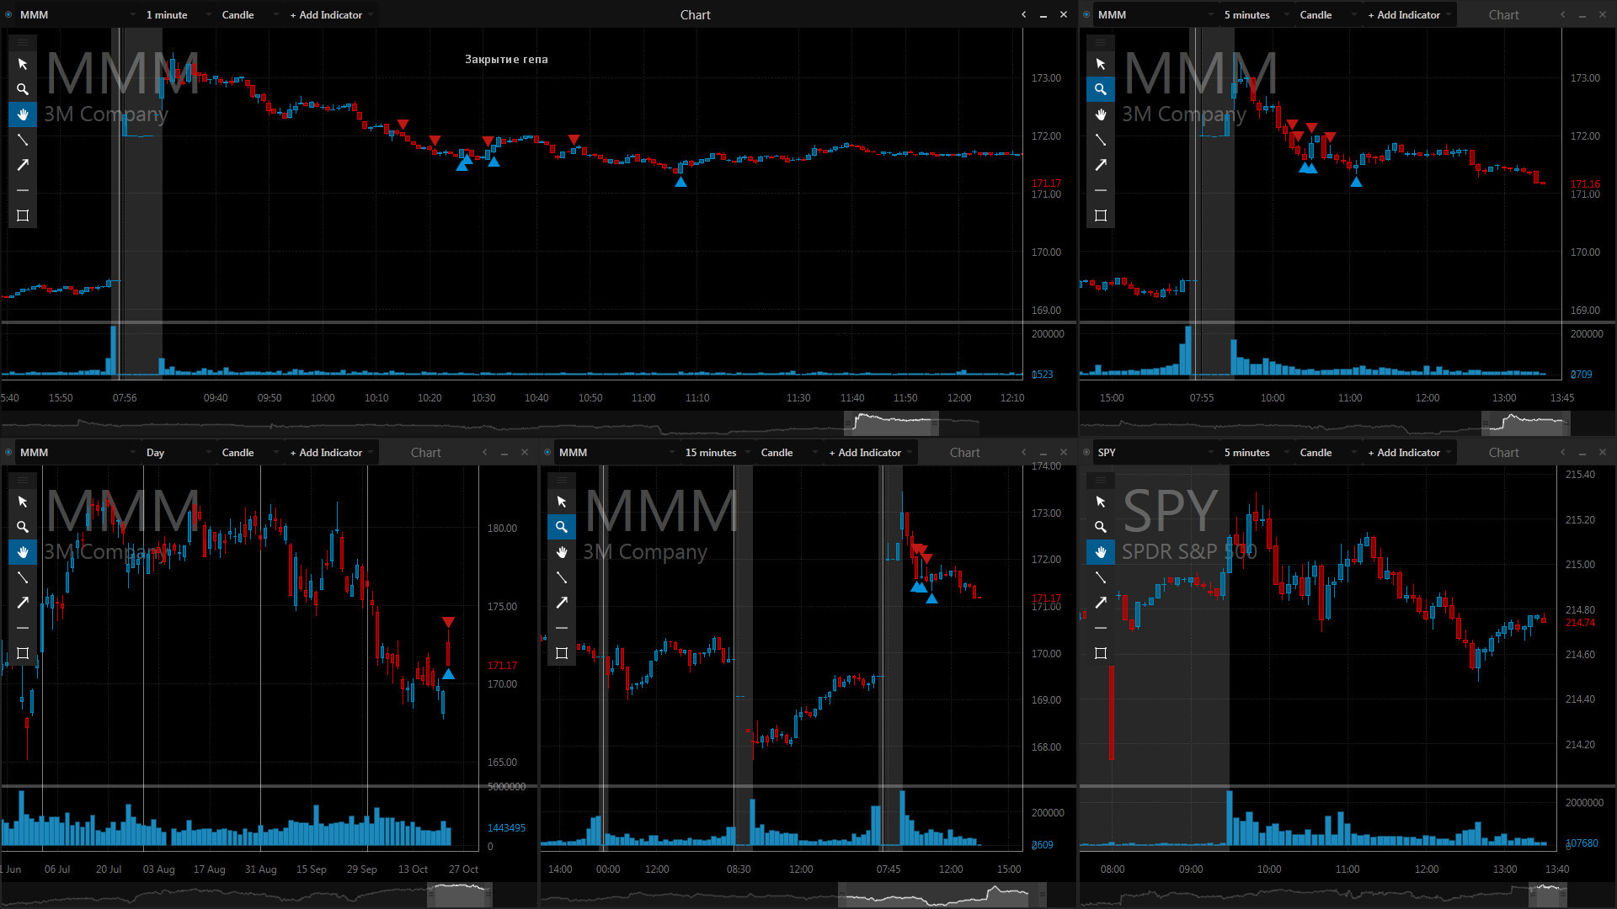Toggle link indicator of 15 minutes panel

coord(547,452)
